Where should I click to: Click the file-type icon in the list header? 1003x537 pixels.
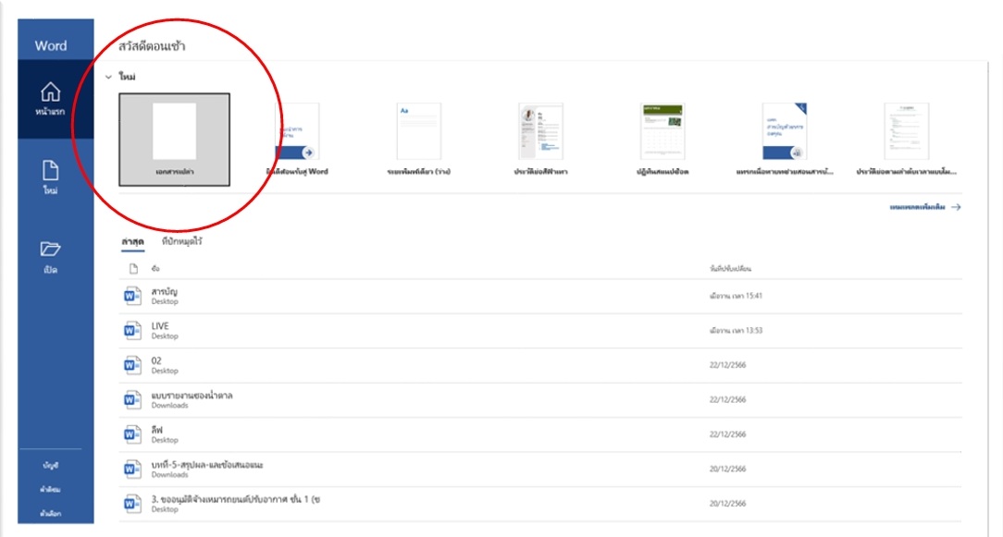pyautogui.click(x=132, y=268)
